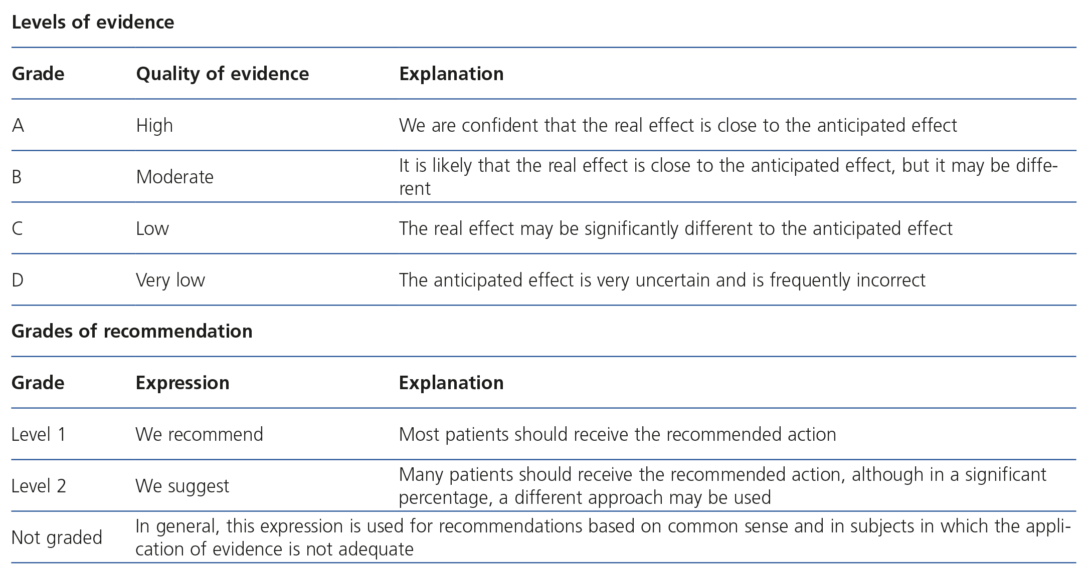Click the first 'Explanation' column header
The height and width of the screenshot is (568, 1092).
point(451,74)
